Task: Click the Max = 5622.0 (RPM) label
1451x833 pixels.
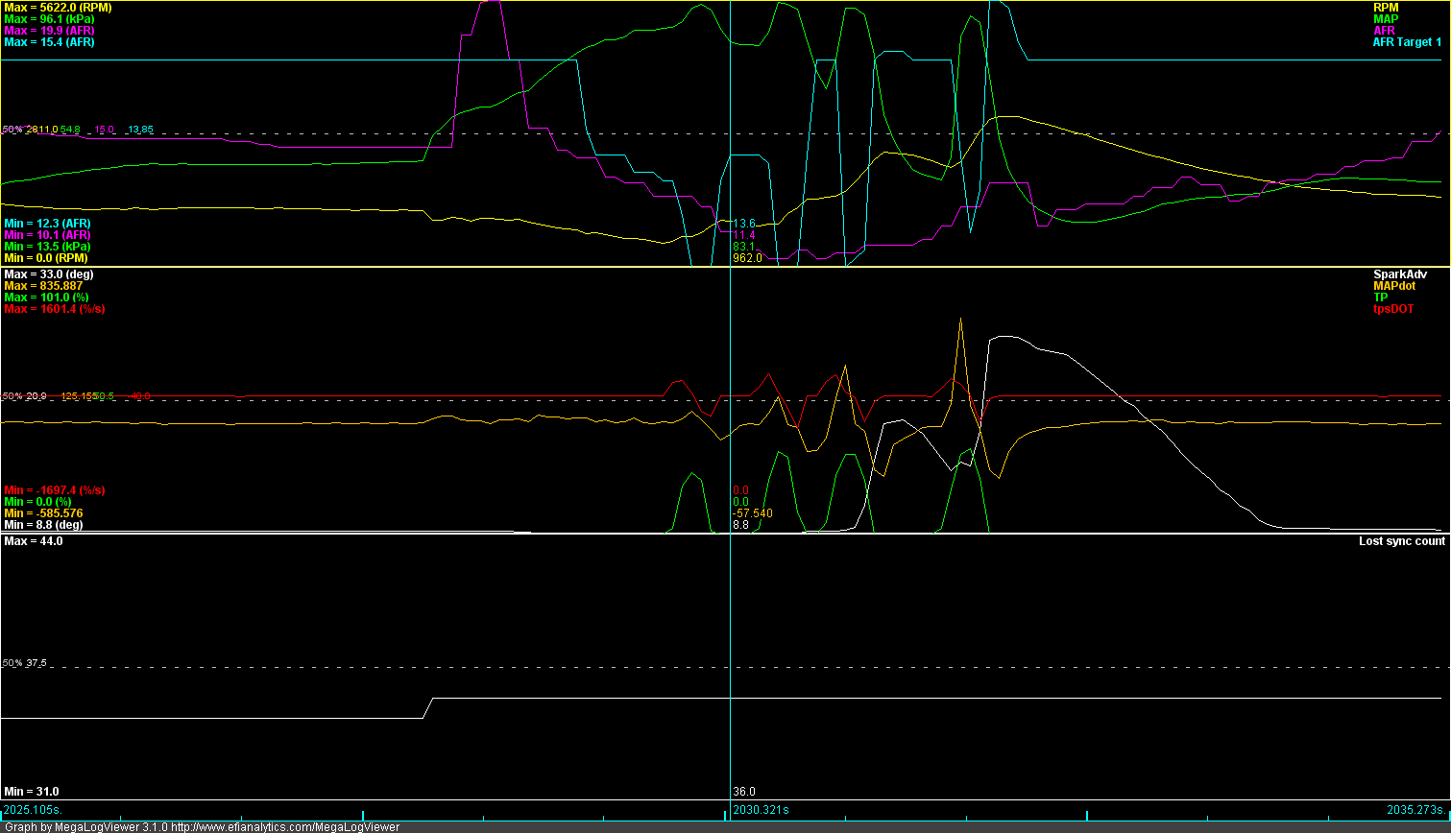Action: click(58, 8)
